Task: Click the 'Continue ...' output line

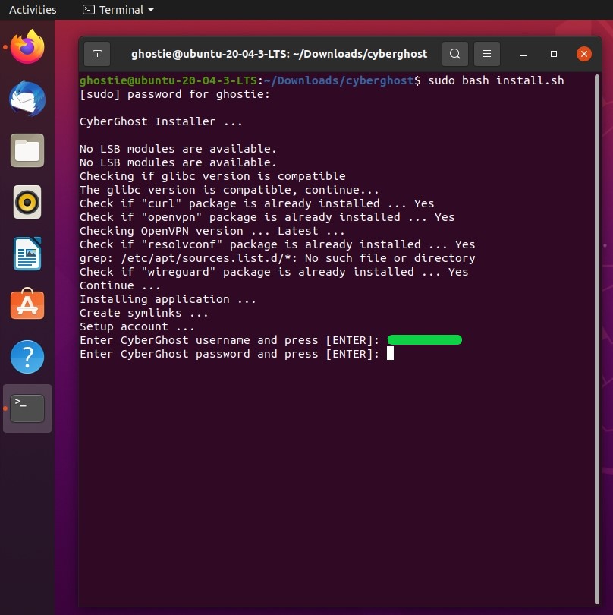Action: coord(120,285)
